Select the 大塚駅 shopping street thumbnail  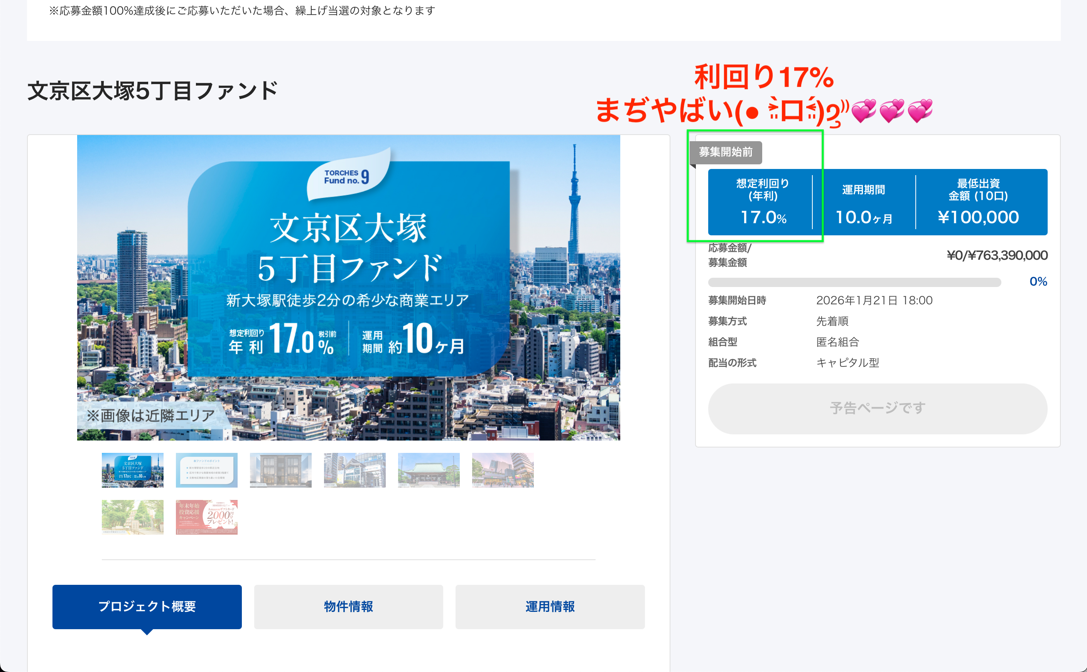503,470
